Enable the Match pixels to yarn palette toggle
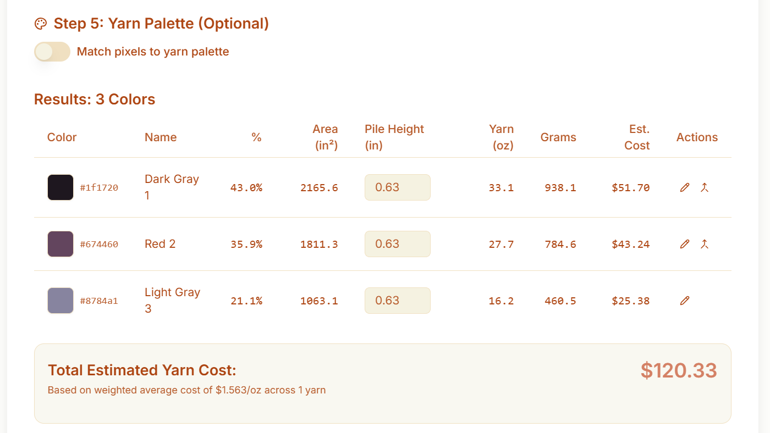This screenshot has width=770, height=433. coord(52,51)
